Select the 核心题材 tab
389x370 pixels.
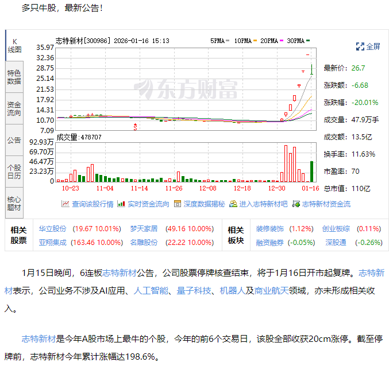pyautogui.click(x=14, y=203)
